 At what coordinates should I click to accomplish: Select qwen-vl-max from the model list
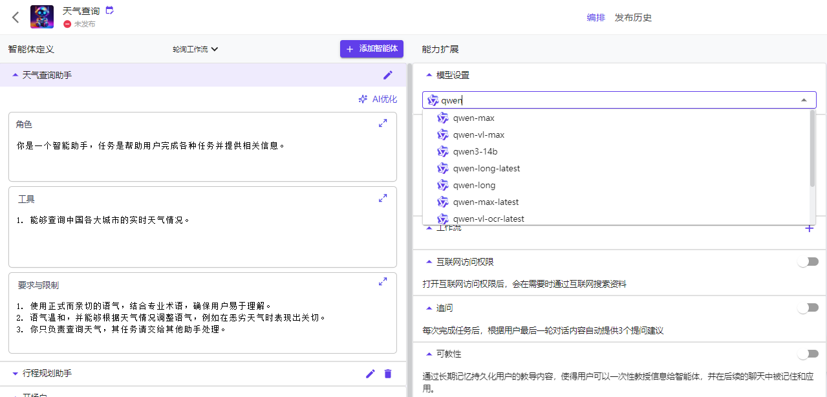(618, 134)
